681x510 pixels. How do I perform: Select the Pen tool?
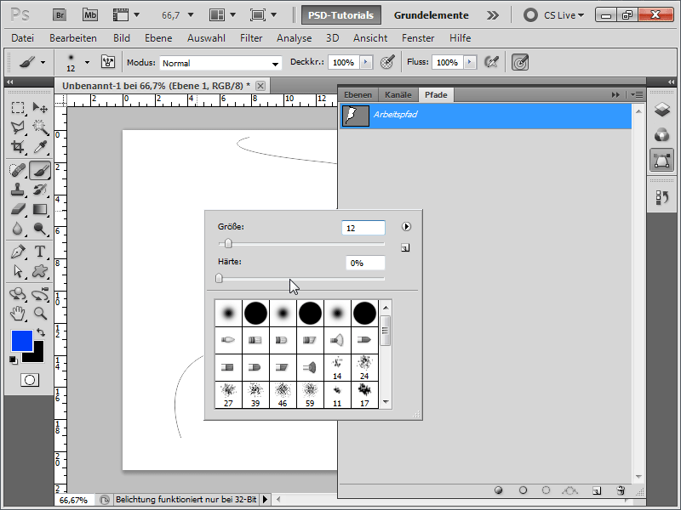coord(18,252)
